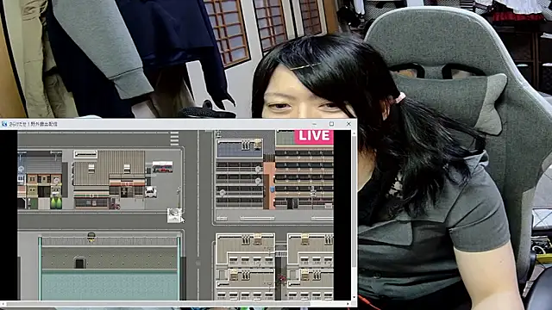Click the red figure in the apartment alley
This screenshot has width=552, height=310.
(x=282, y=279)
